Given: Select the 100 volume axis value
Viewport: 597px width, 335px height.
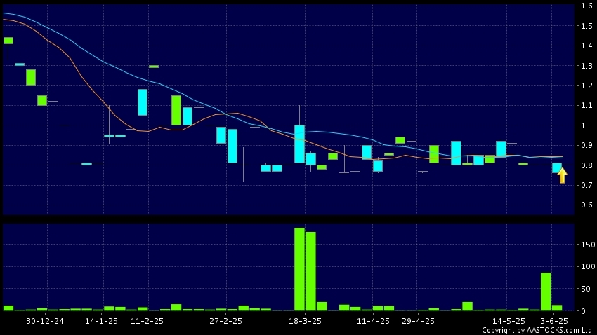Looking at the screenshot, I should coord(588,266).
